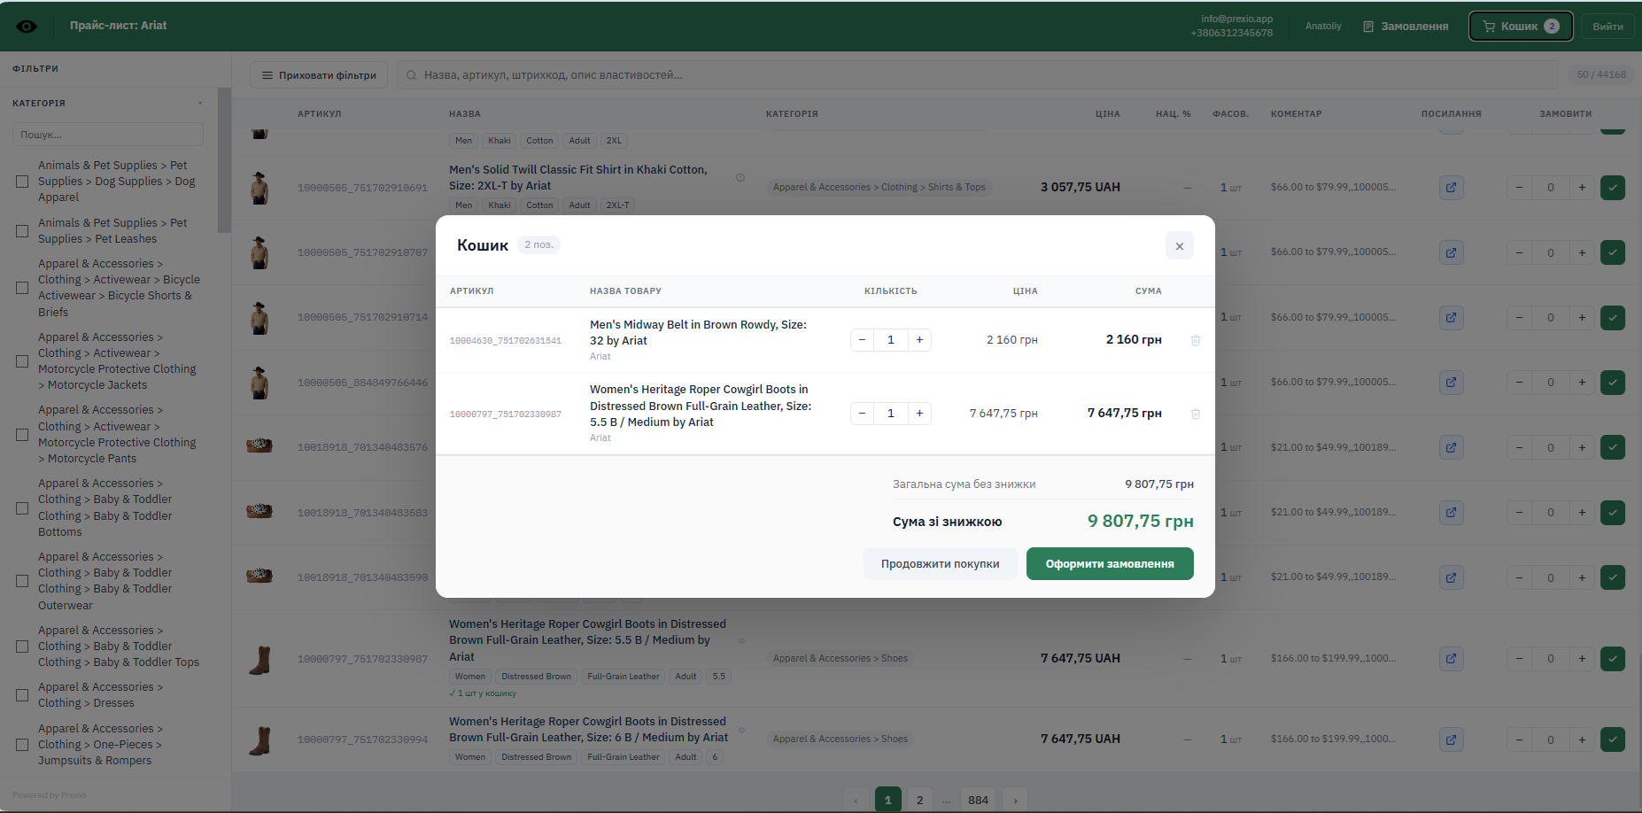1642x813 pixels.
Task: Confirm add-to-cart checkmark for article 10000505_751702910691
Action: tap(1613, 188)
